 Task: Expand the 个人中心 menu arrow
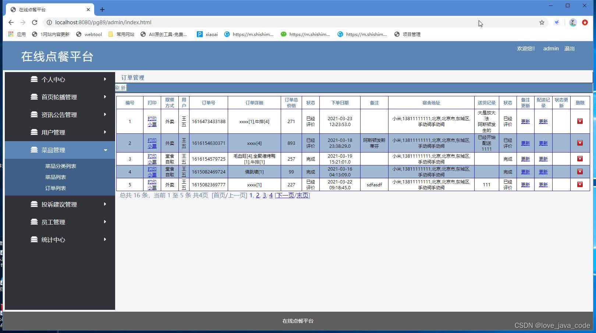click(x=105, y=79)
